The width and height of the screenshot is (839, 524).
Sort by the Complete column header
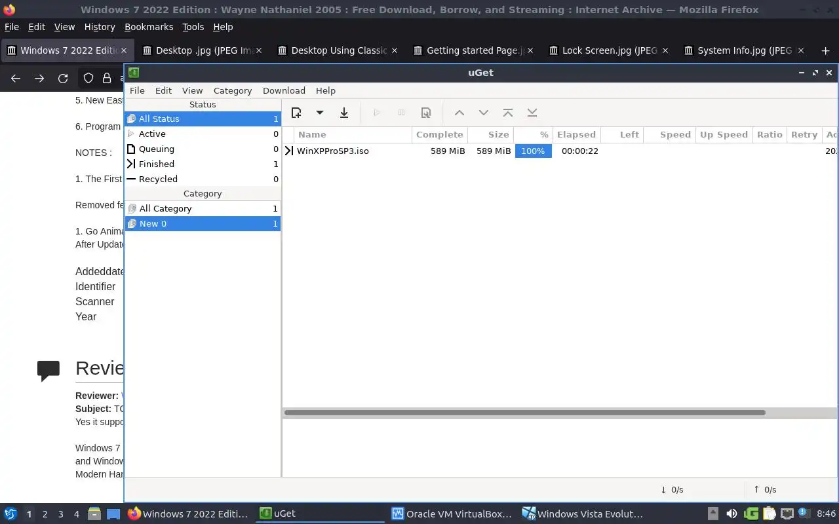click(439, 134)
